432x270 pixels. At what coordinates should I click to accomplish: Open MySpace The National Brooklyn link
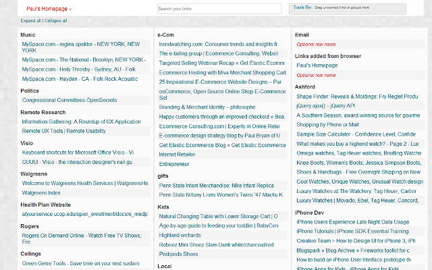[x=84, y=60]
